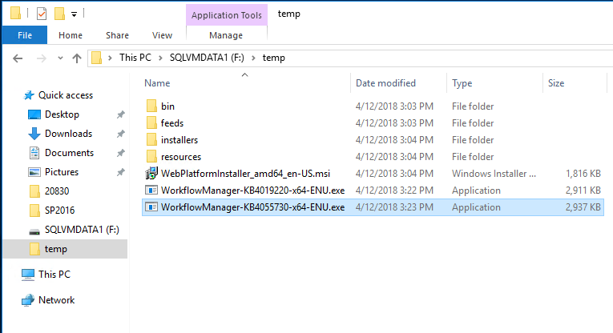Expand chevron after This PC in address bar
Screen dimensions: 613x333
(x=160, y=58)
